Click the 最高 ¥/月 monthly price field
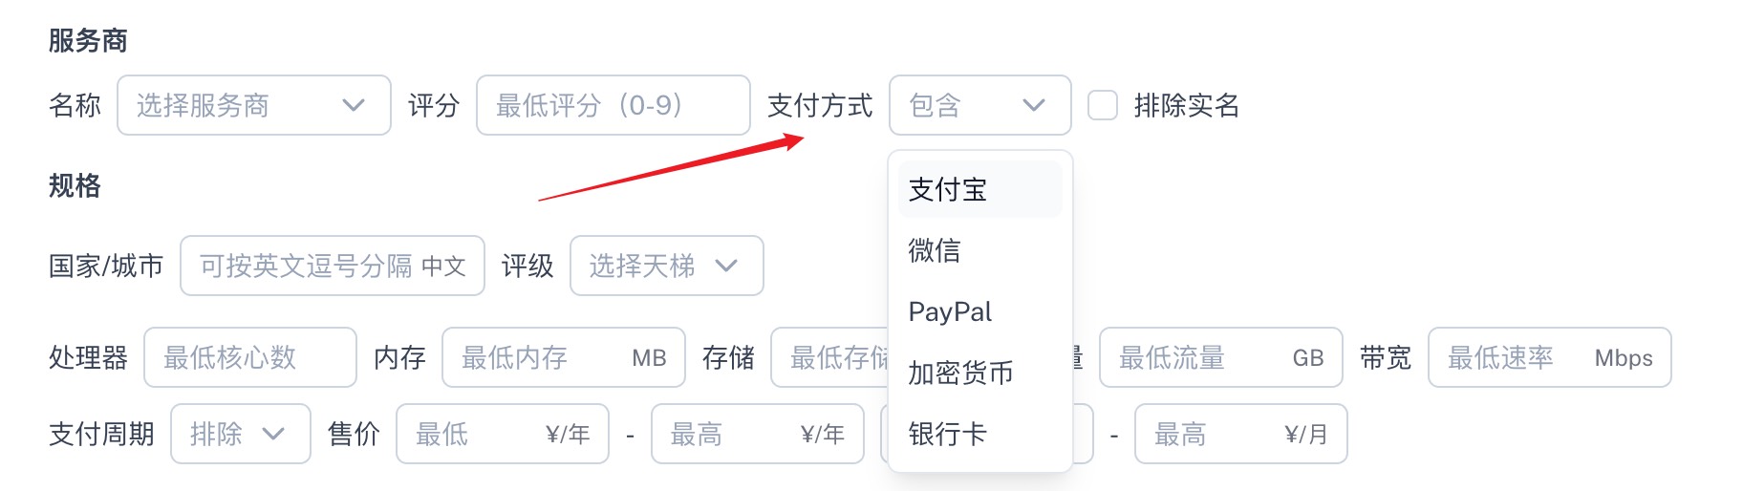The width and height of the screenshot is (1743, 491). [x=1241, y=434]
